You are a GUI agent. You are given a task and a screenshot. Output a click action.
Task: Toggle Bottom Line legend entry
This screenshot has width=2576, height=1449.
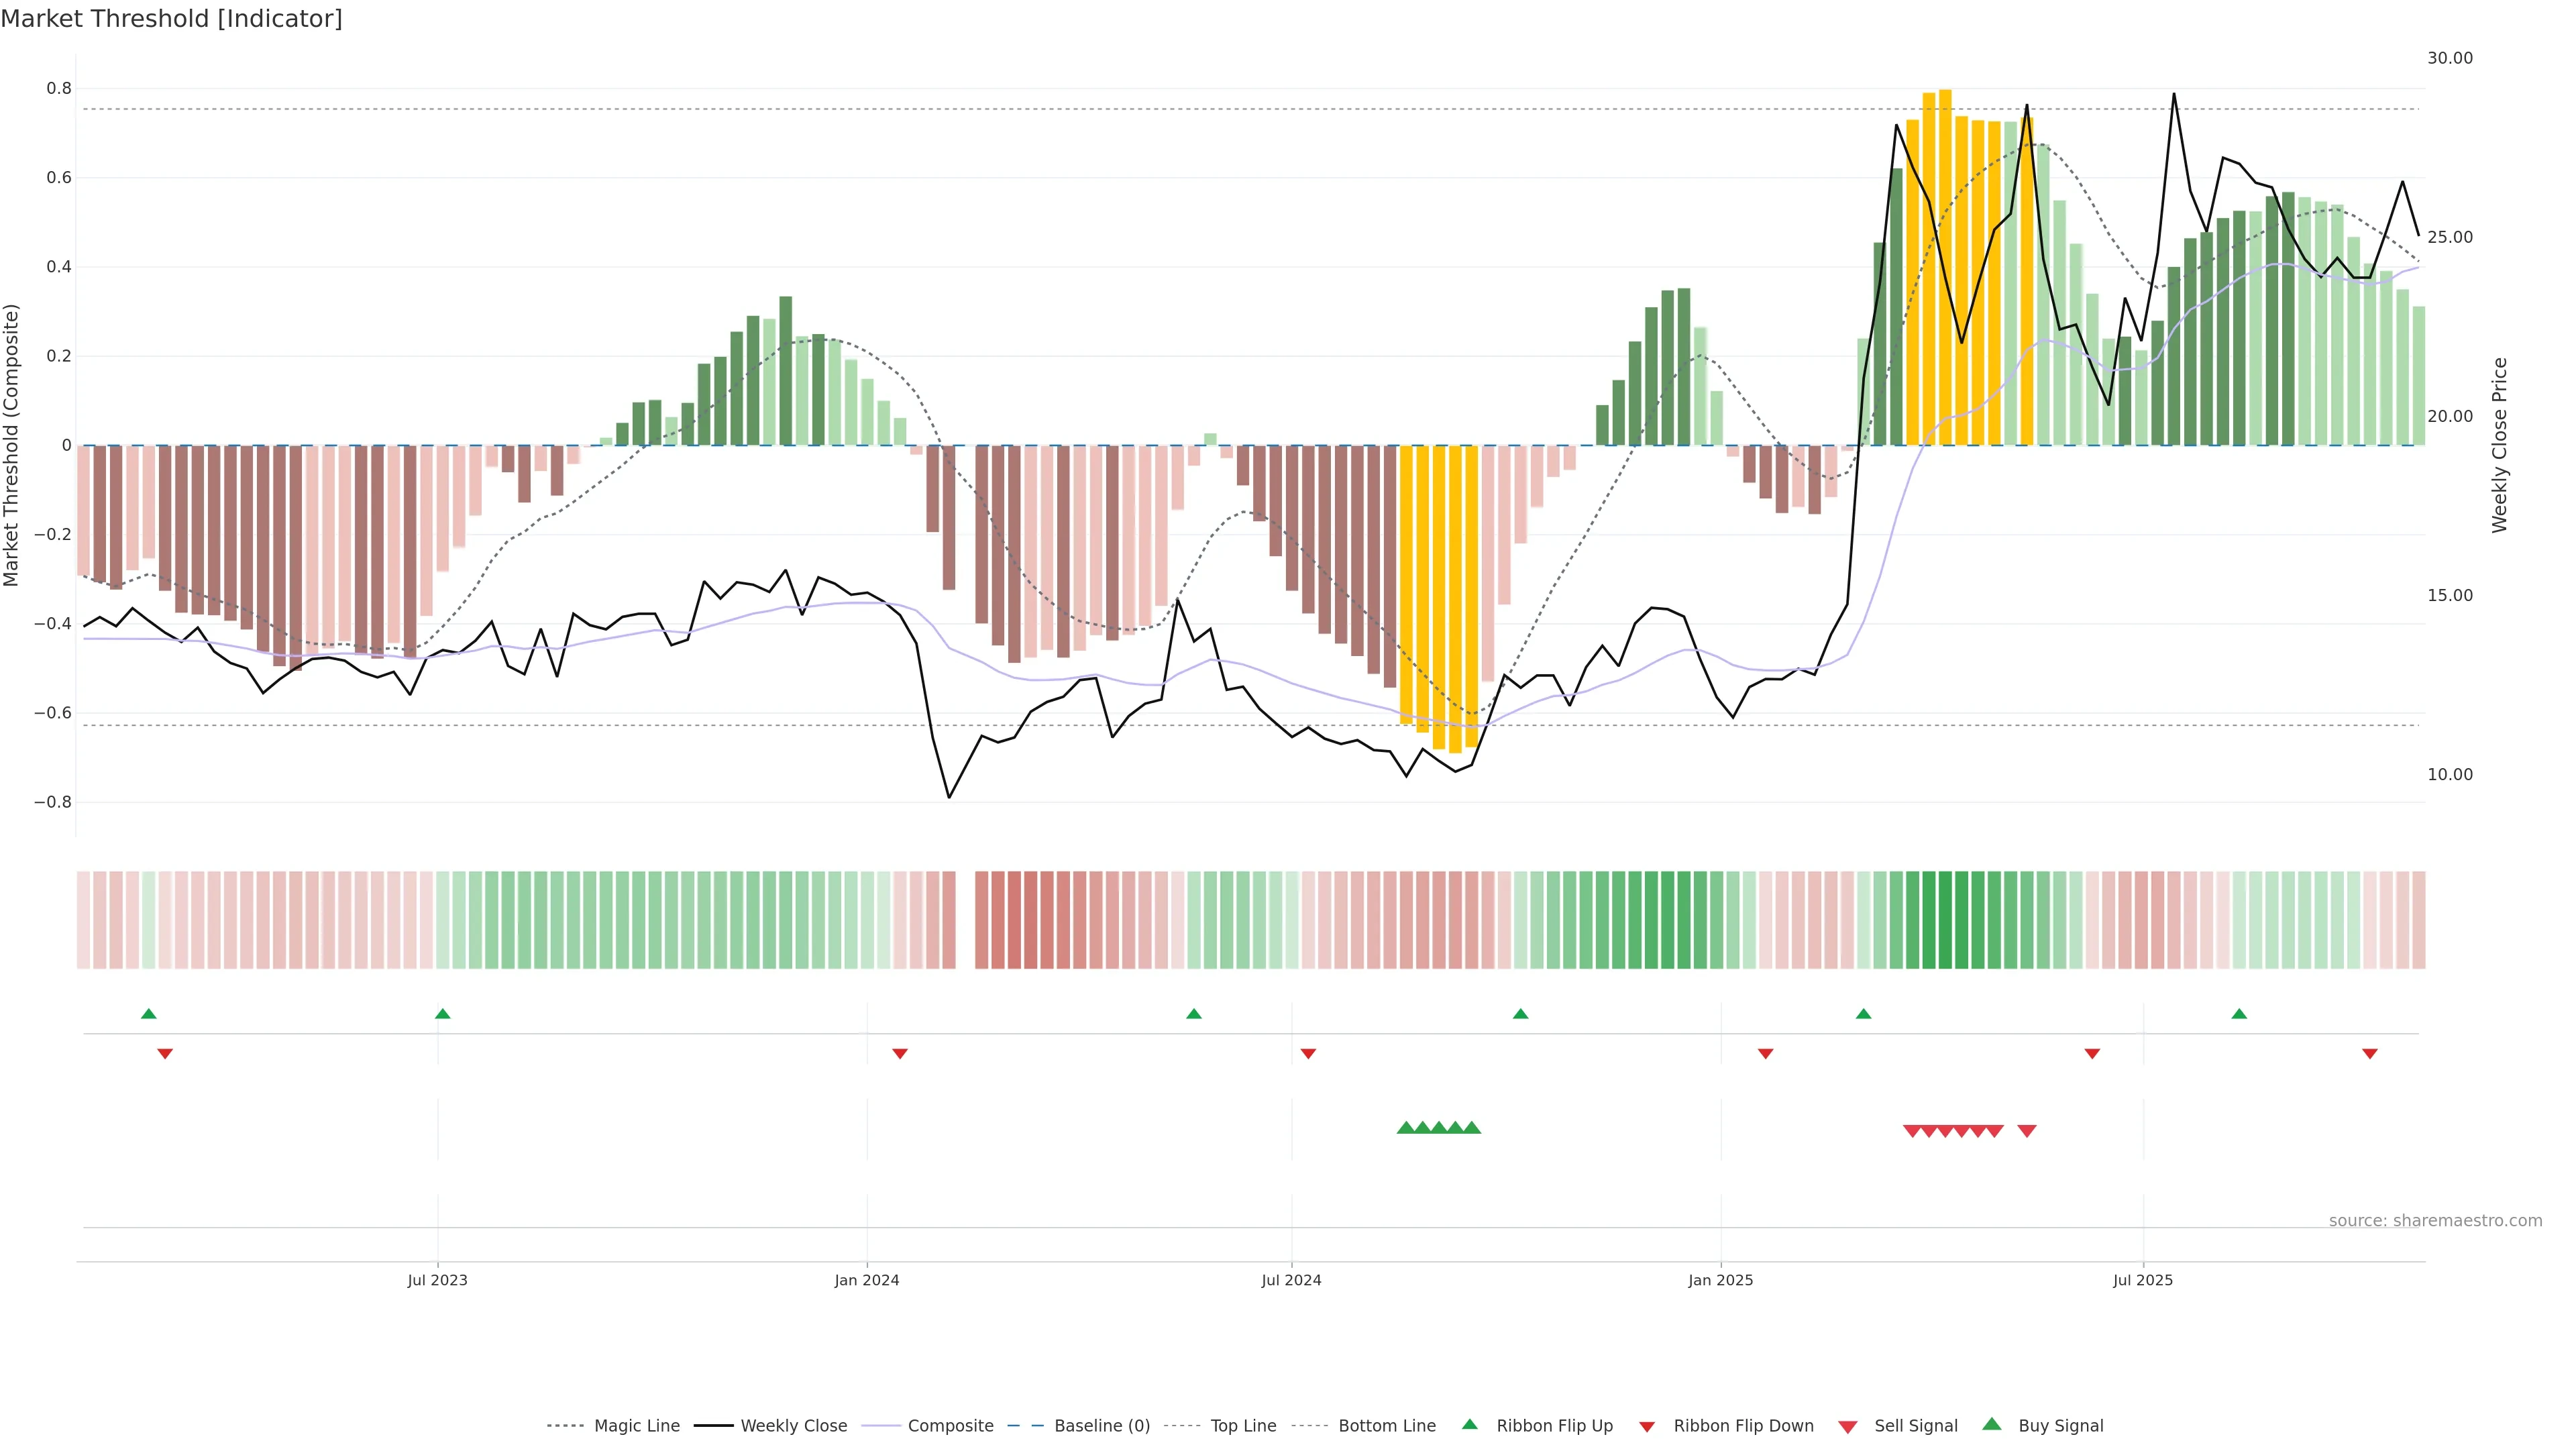coord(1386,1426)
